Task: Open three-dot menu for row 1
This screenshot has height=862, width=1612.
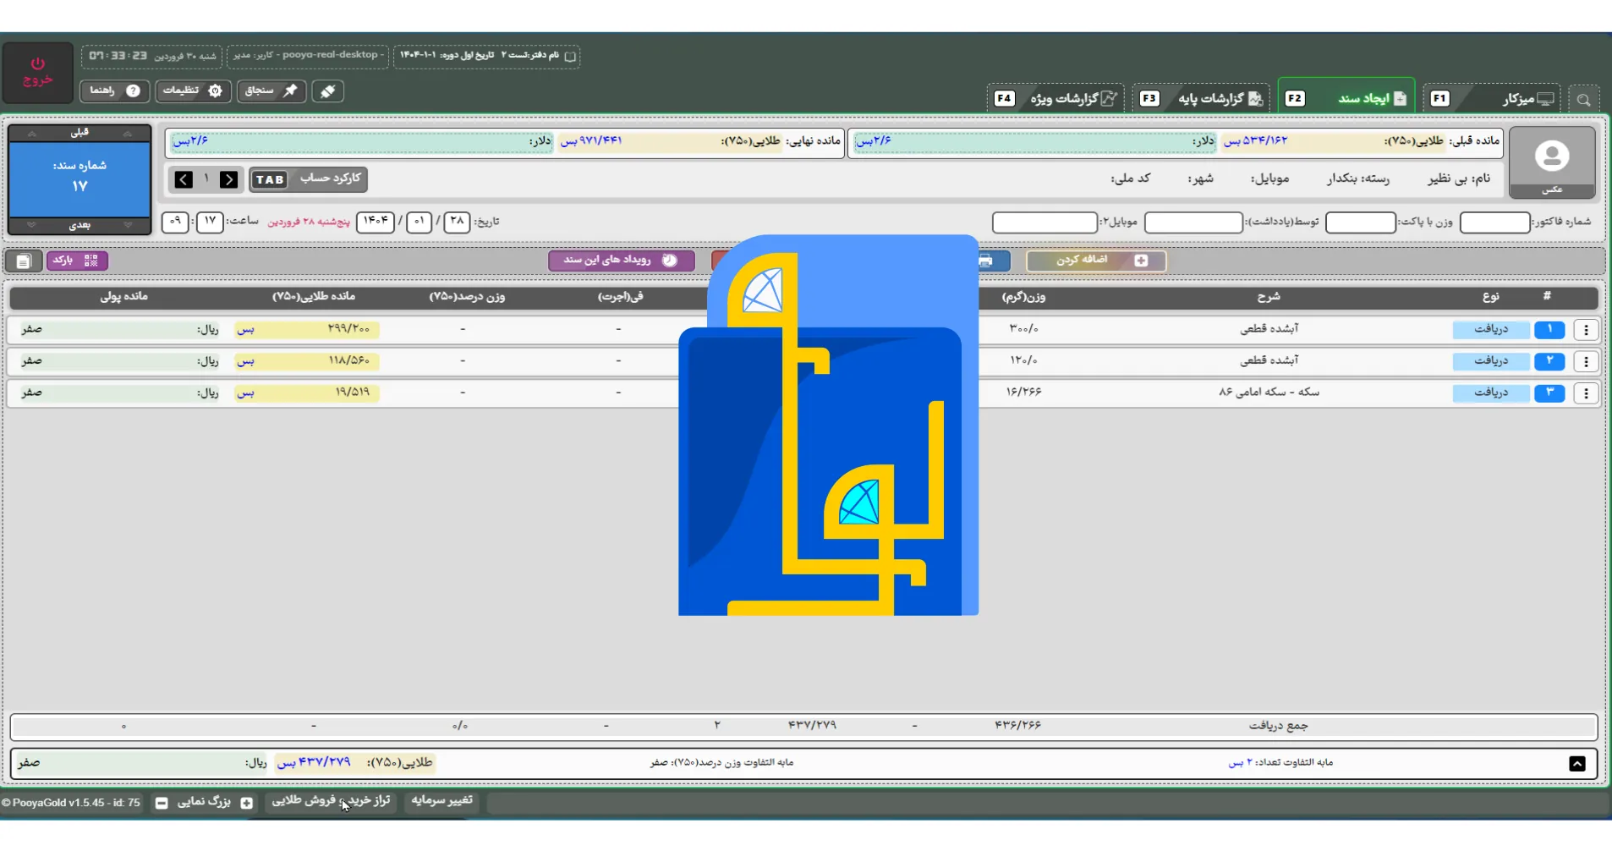Action: [1586, 330]
